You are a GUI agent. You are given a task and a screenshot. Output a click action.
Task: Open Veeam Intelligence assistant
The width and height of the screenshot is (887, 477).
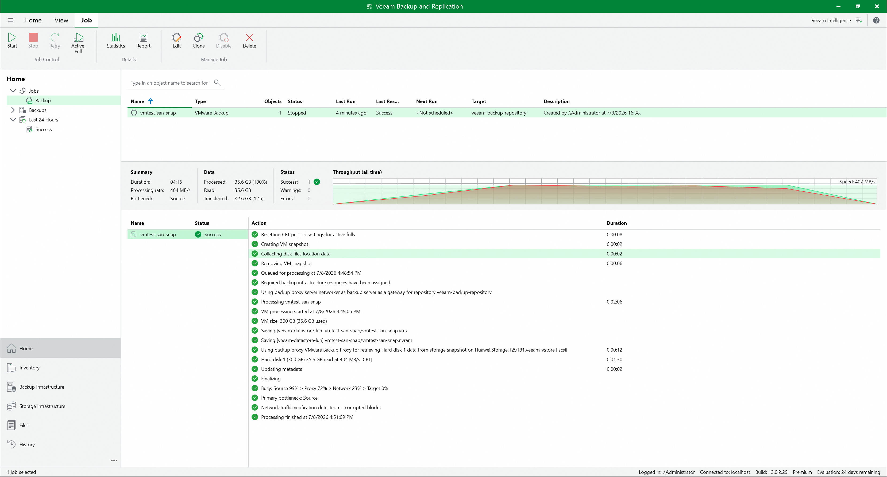pos(859,20)
